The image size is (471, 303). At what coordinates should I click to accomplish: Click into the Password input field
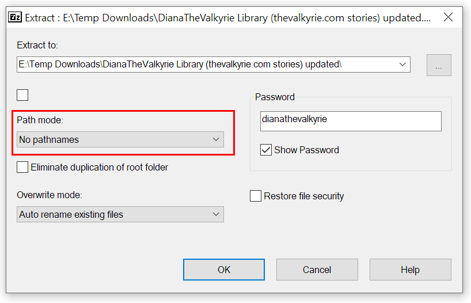tap(350, 121)
